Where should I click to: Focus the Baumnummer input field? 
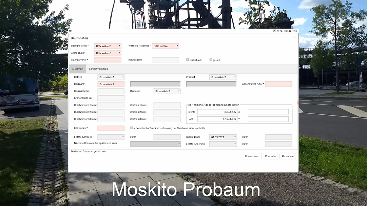tap(107, 60)
